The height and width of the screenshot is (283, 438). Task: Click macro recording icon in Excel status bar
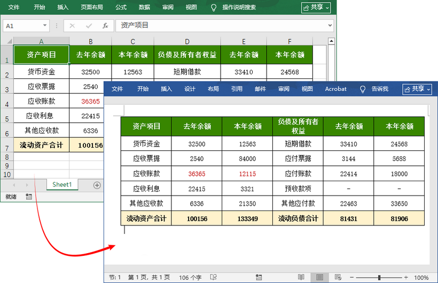click(x=29, y=197)
